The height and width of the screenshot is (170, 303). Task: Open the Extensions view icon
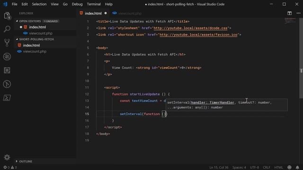click(x=7, y=70)
